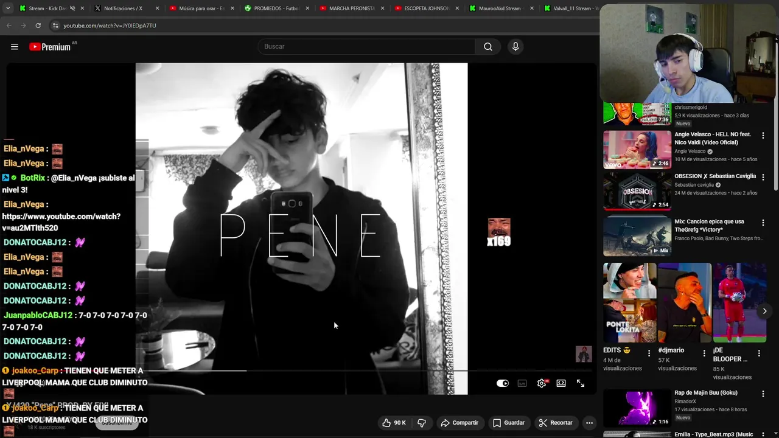The image size is (779, 438).
Task: Click the Guardar save button
Action: tap(508, 423)
